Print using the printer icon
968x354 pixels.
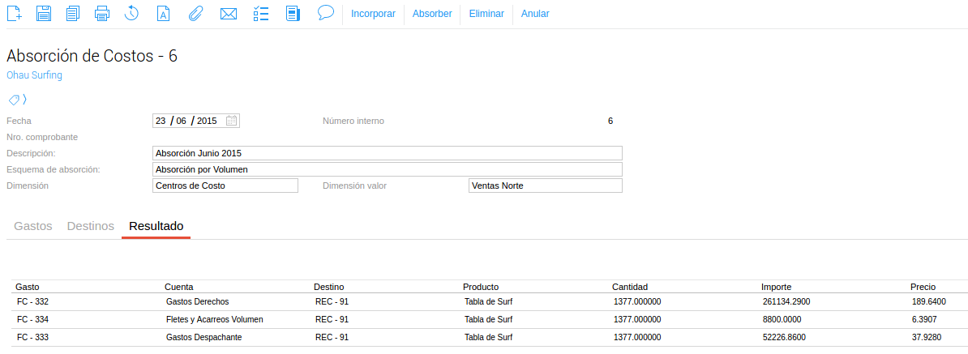click(102, 13)
